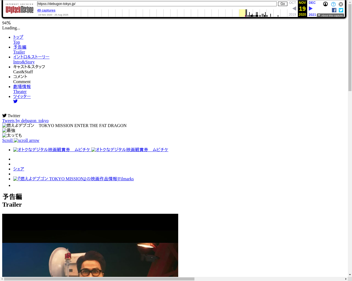Click the Twitter bird icon in navigation
Viewport: 352px width, 281px height.
pyautogui.click(x=15, y=101)
